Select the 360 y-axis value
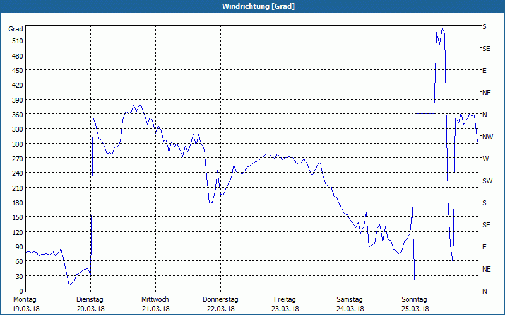 click(18, 115)
